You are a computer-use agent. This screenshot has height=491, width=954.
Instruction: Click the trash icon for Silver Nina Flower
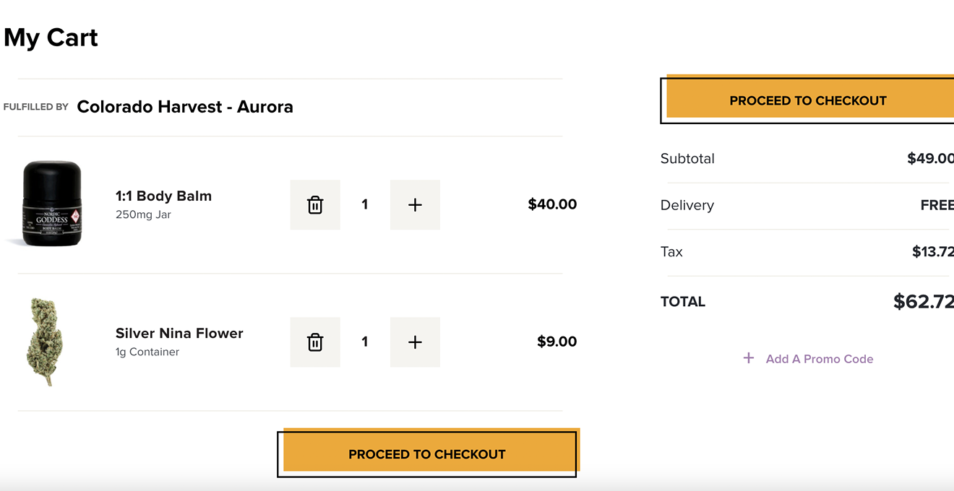coord(315,342)
